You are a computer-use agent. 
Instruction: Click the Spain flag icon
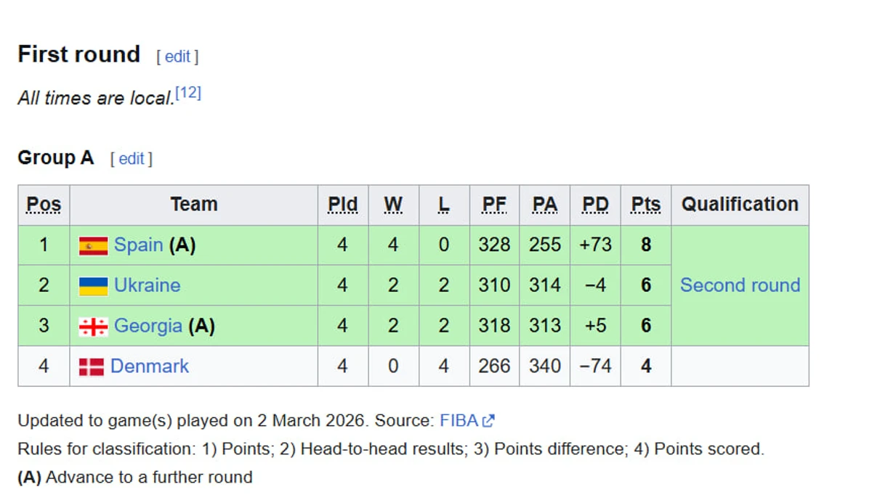93,246
